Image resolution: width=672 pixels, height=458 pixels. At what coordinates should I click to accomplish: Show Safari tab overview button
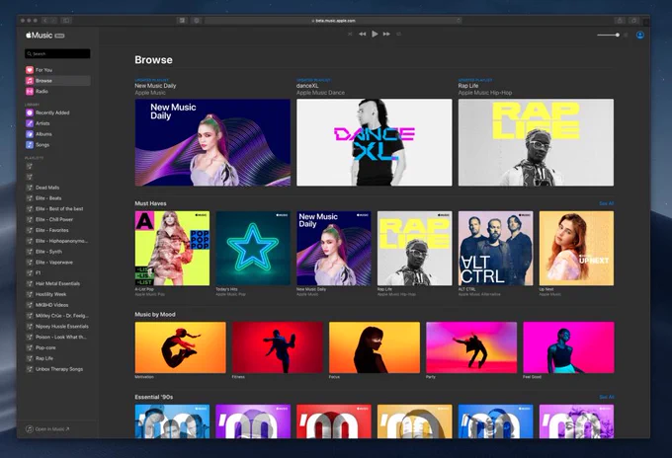click(x=633, y=20)
